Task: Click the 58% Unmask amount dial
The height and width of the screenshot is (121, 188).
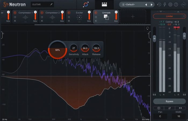Action: pyautogui.click(x=57, y=50)
